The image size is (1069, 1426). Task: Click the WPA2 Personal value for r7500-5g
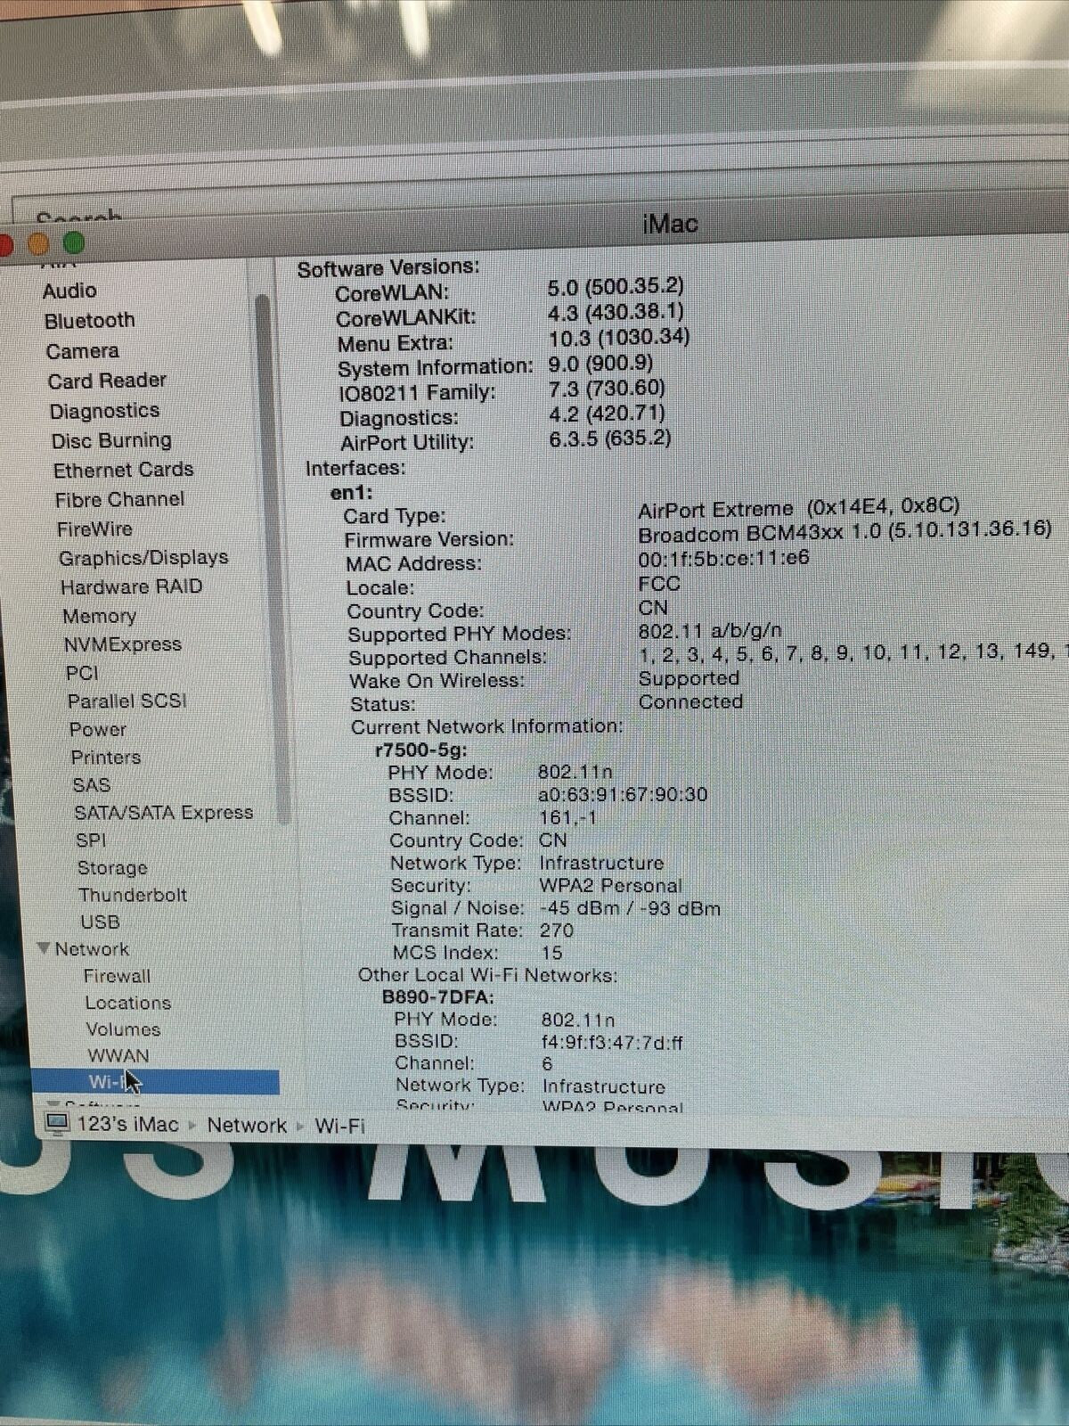click(x=610, y=886)
